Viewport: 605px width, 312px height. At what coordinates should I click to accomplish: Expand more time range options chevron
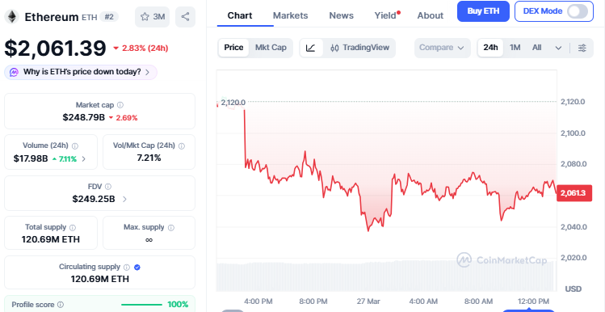point(558,48)
